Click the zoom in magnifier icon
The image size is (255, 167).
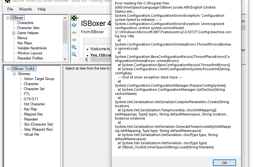point(74,47)
